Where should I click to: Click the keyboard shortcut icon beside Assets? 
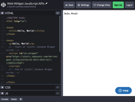point(21,99)
